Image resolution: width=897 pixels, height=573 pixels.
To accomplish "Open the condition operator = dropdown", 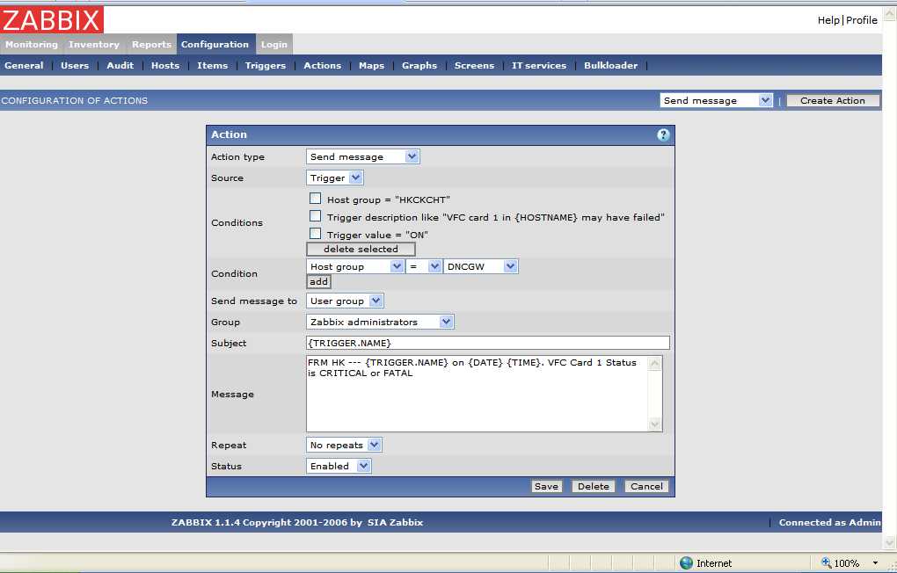I will click(x=424, y=266).
